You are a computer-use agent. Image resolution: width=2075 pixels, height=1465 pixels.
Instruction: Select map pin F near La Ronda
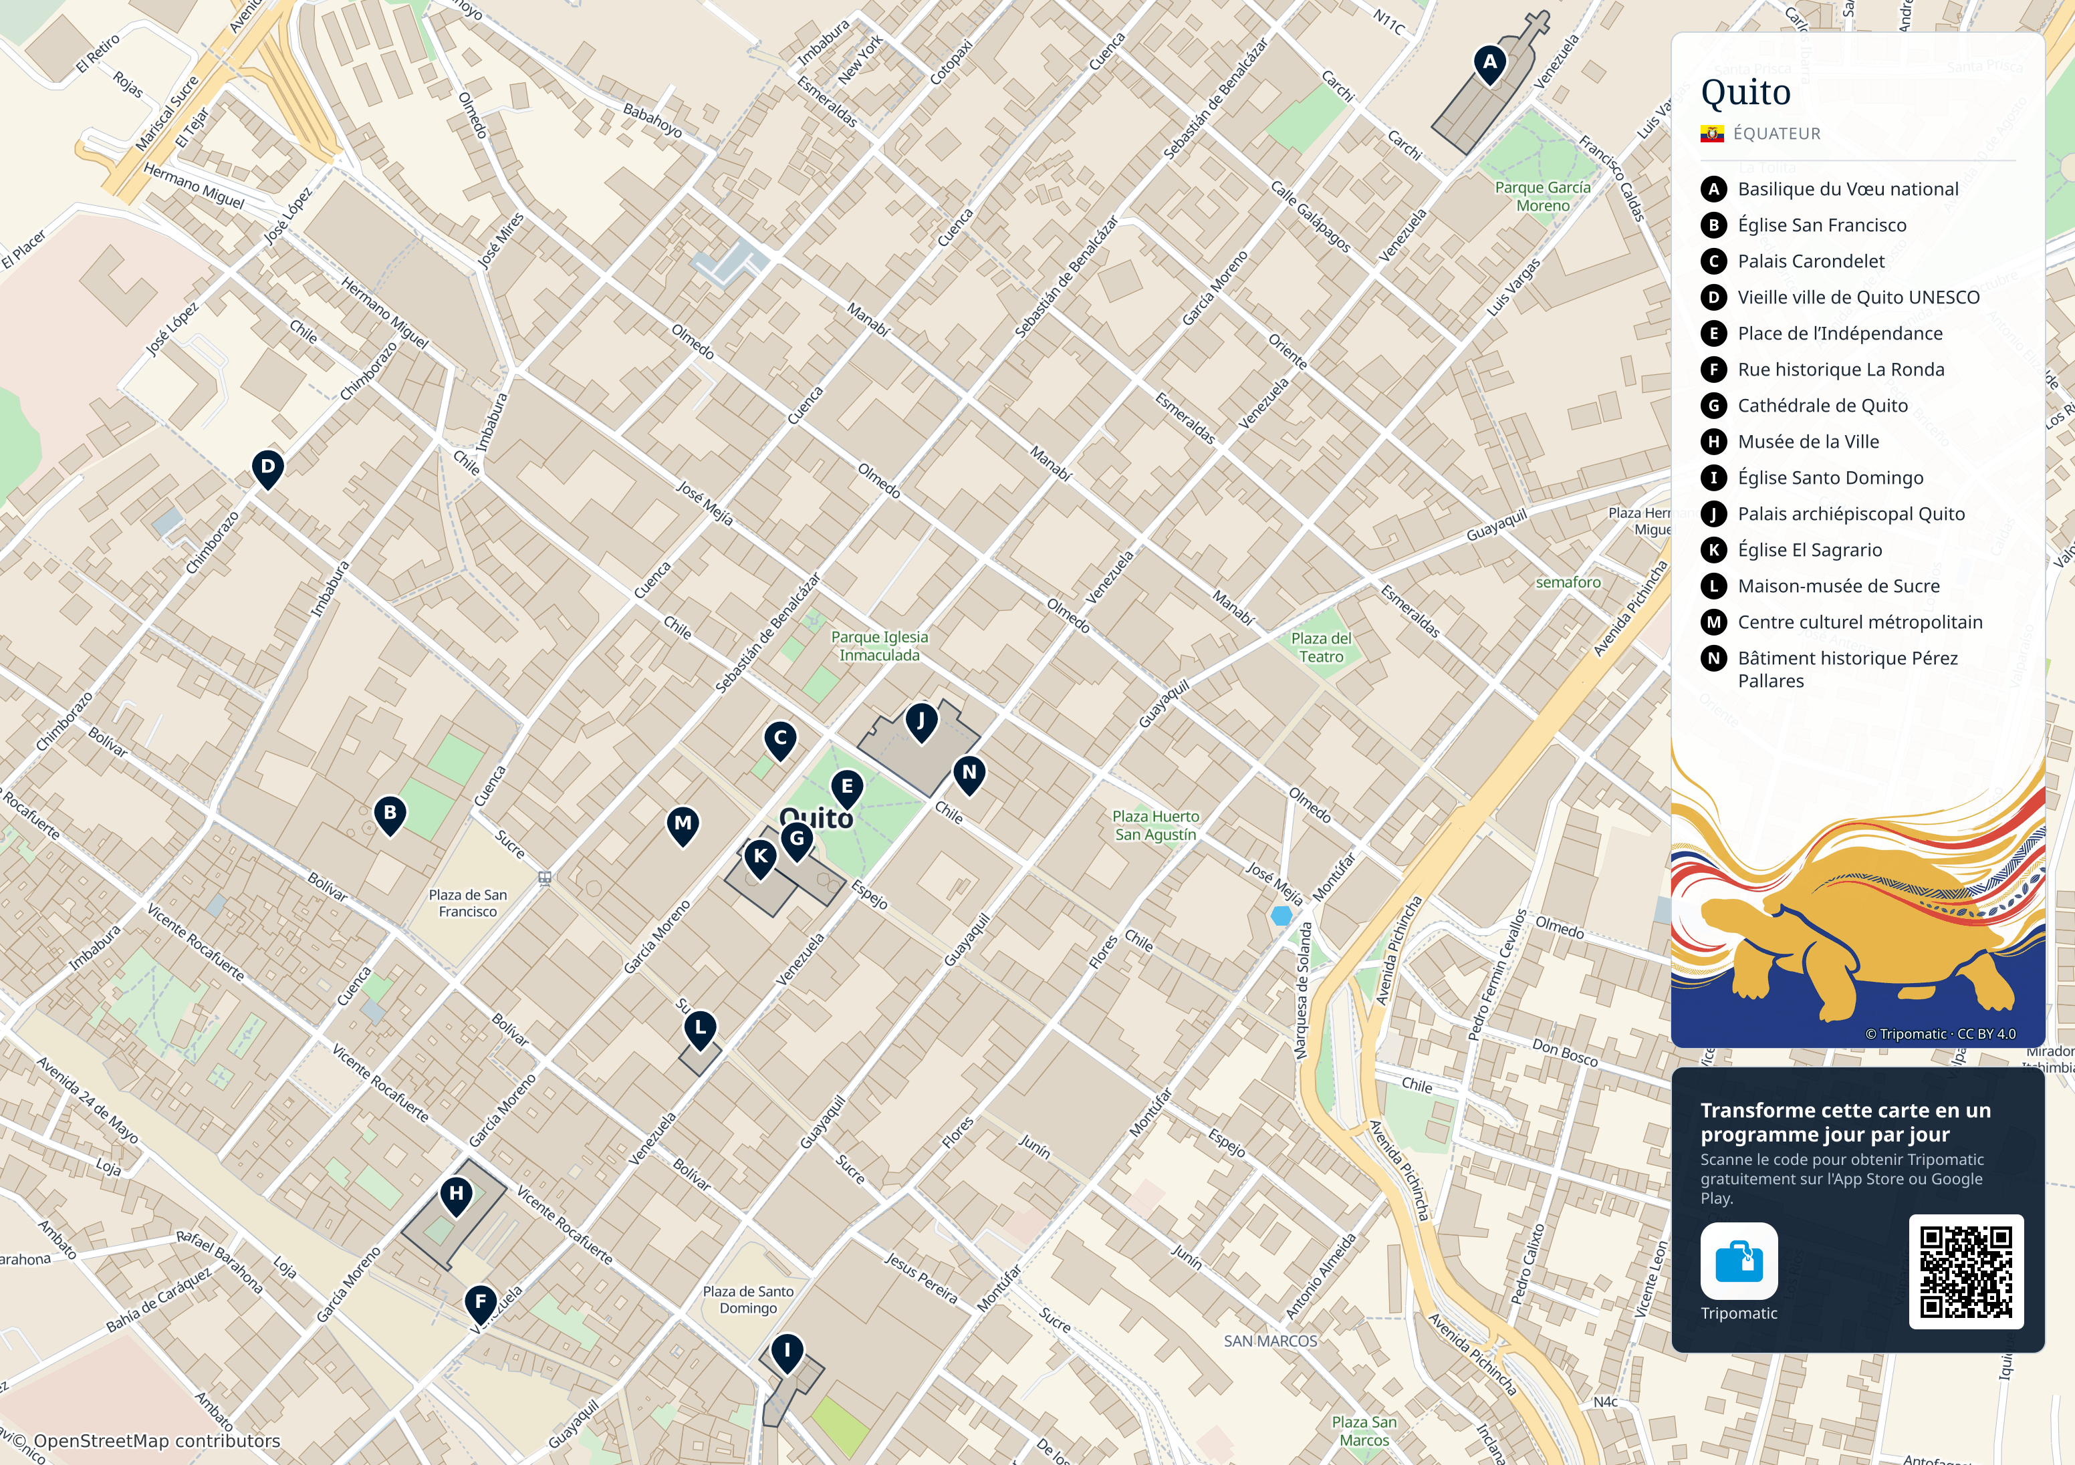pos(481,1305)
